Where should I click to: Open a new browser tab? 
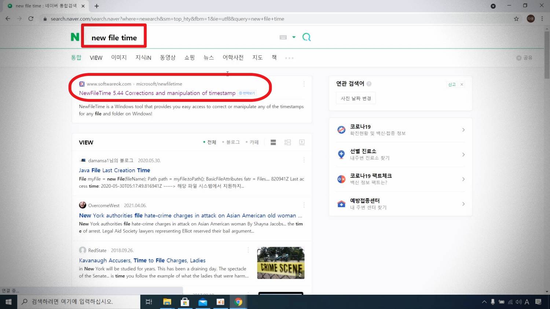96,6
